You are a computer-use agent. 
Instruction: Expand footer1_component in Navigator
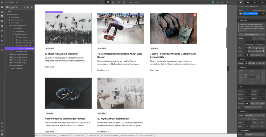[x=8, y=68]
